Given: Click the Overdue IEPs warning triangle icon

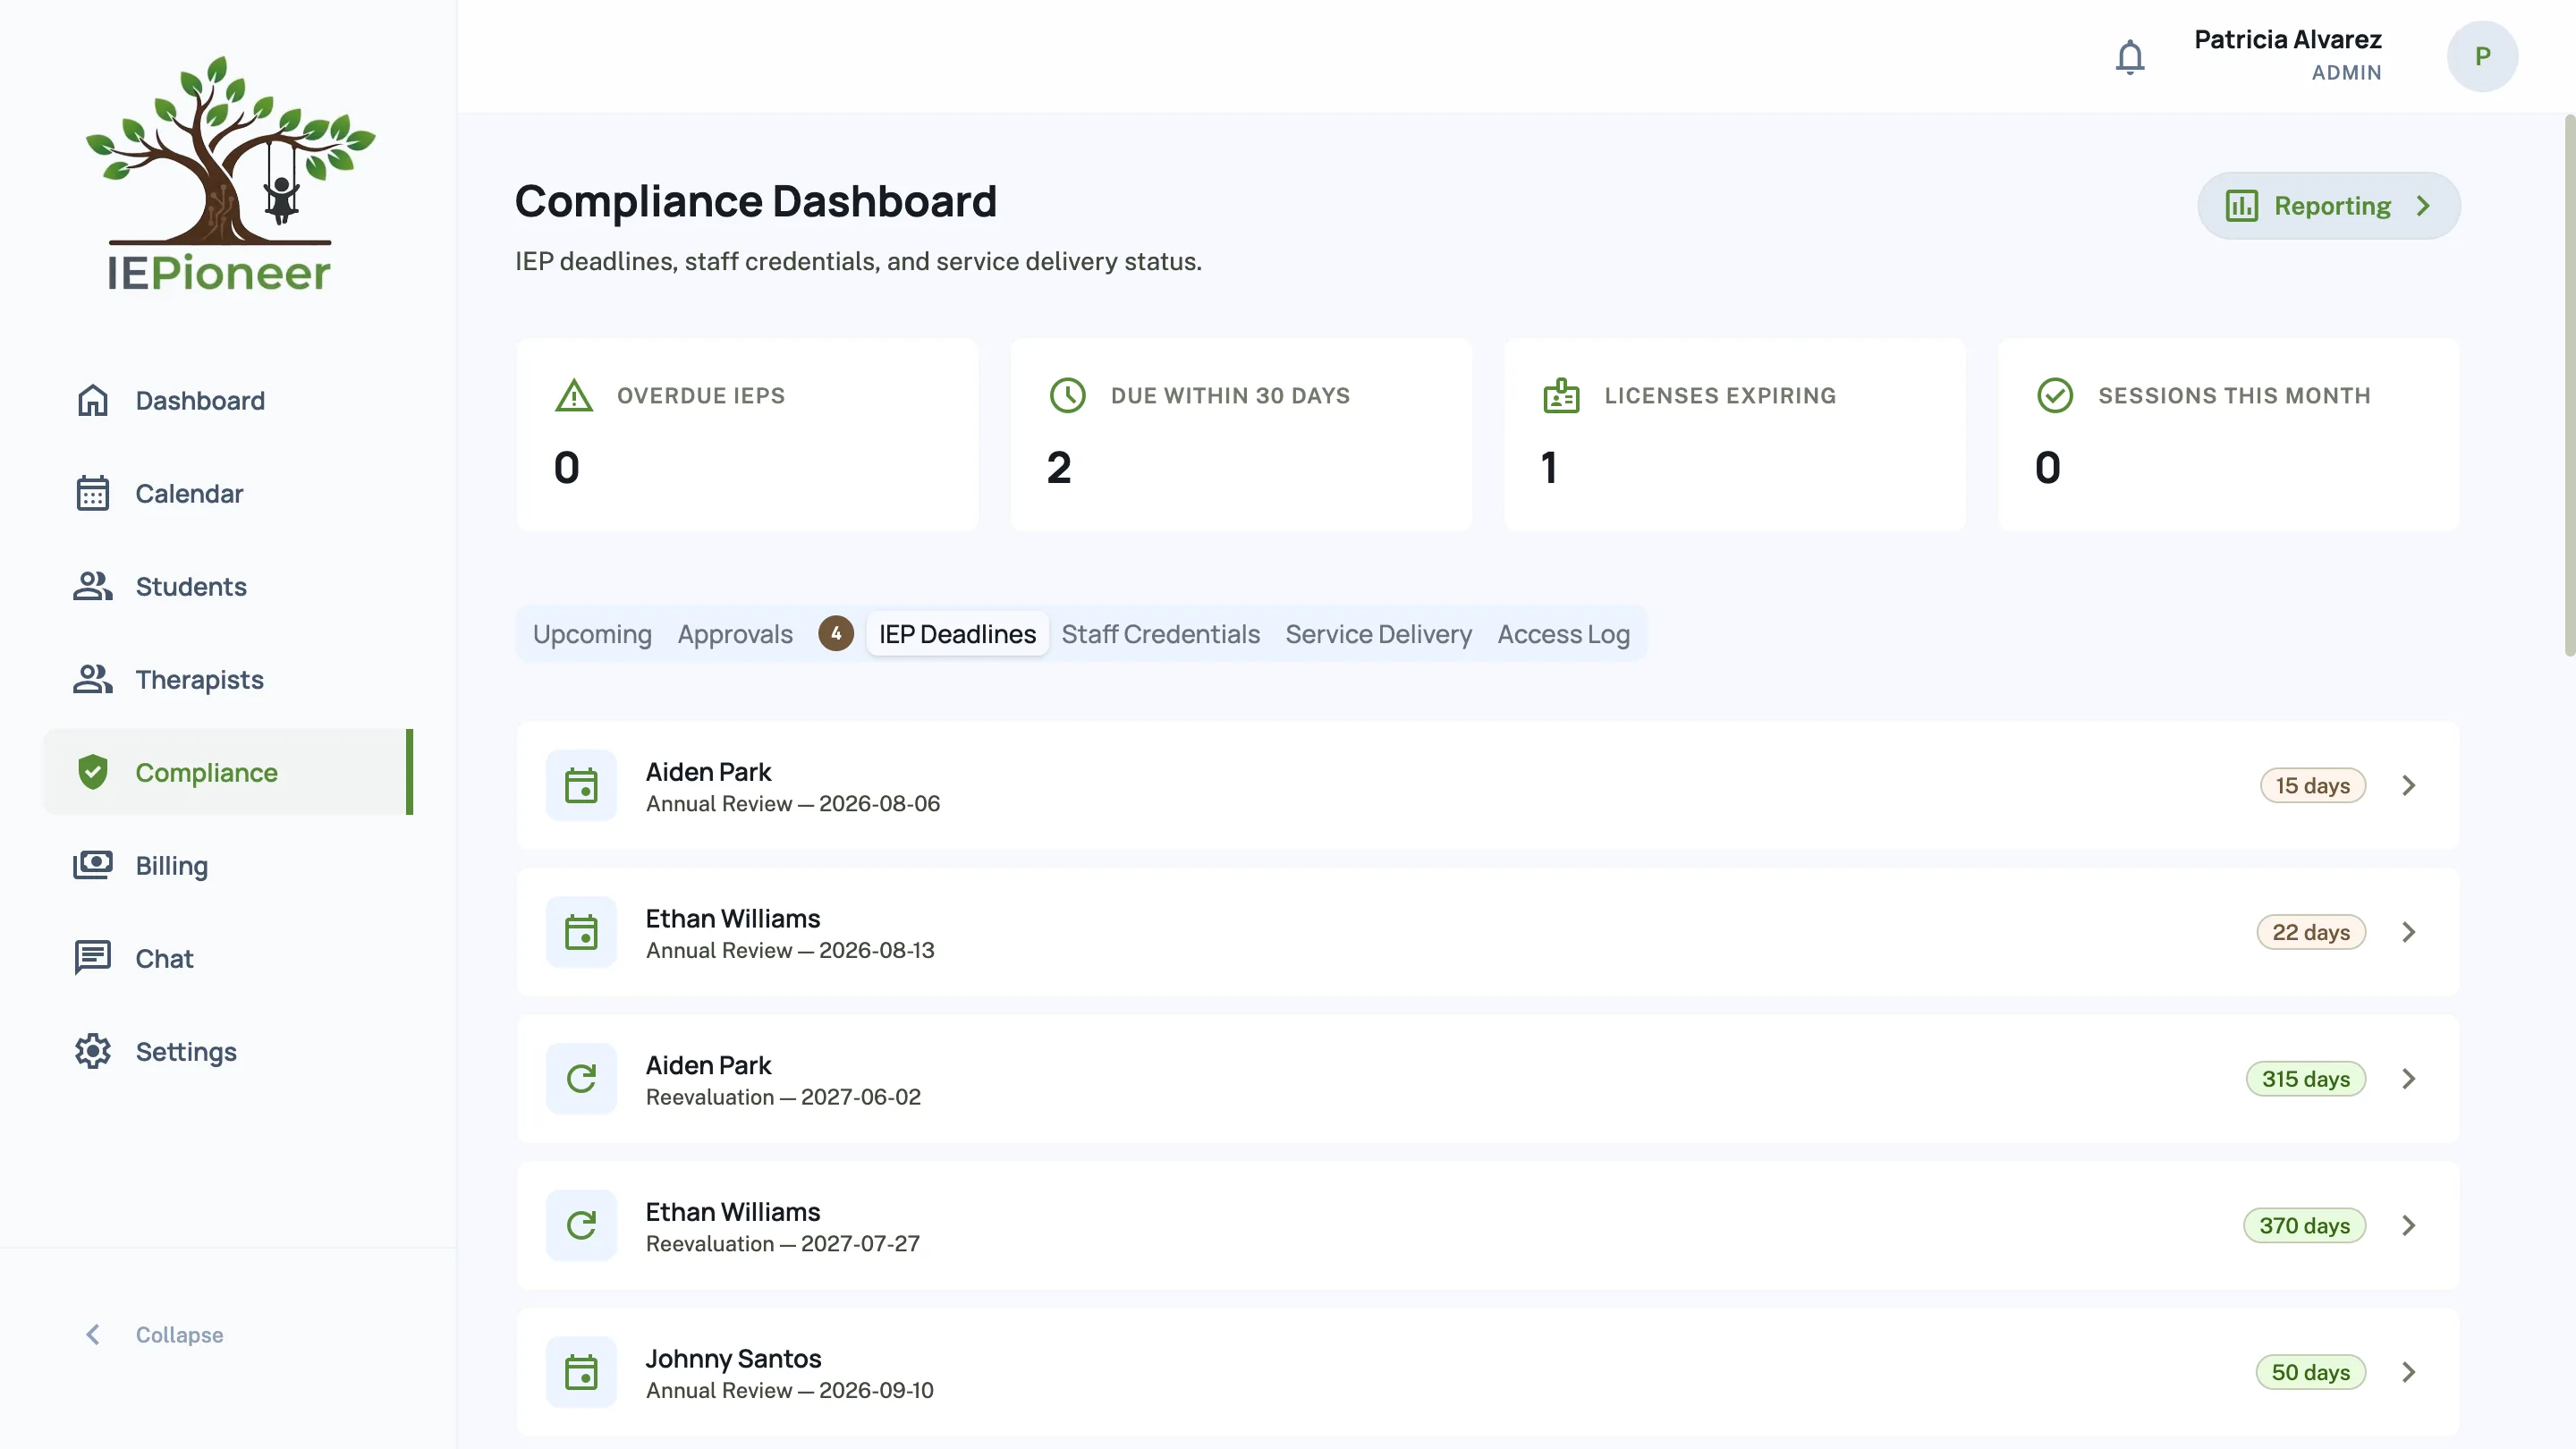Looking at the screenshot, I should [574, 395].
